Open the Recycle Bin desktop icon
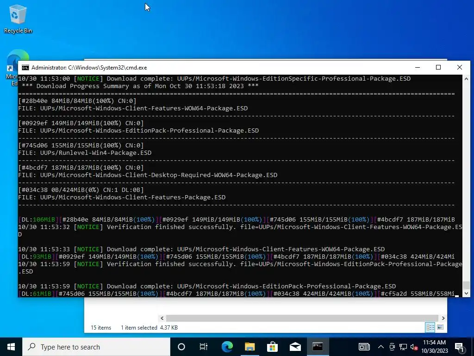Image resolution: width=474 pixels, height=356 pixels. point(18,19)
